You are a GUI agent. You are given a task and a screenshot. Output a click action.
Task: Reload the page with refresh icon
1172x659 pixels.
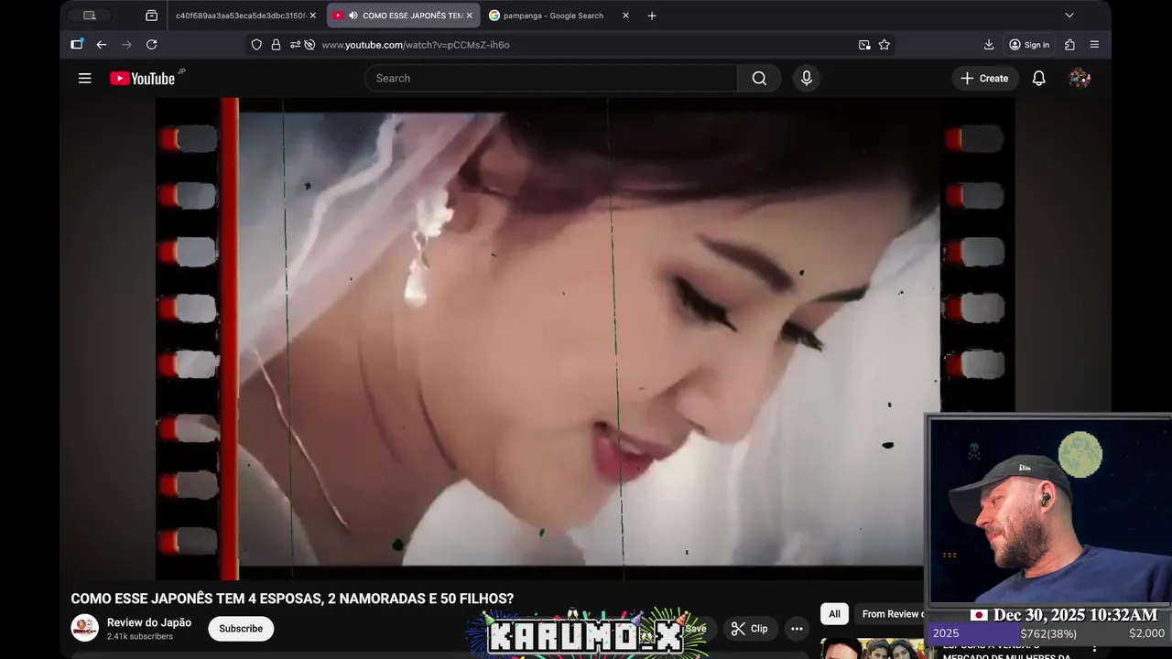coord(152,45)
